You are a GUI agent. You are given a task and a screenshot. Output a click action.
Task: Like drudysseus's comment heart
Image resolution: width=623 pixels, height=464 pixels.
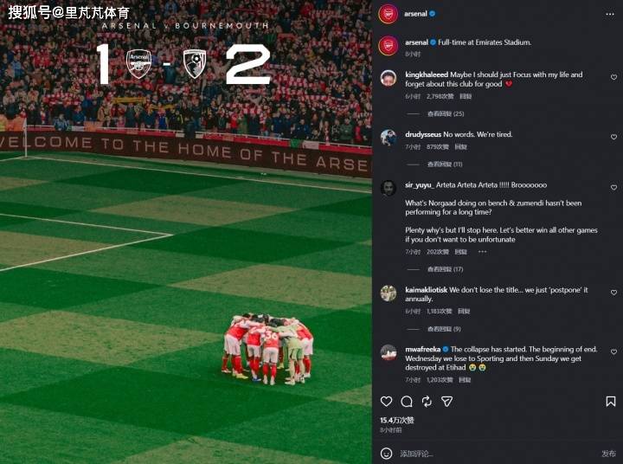[x=613, y=137]
